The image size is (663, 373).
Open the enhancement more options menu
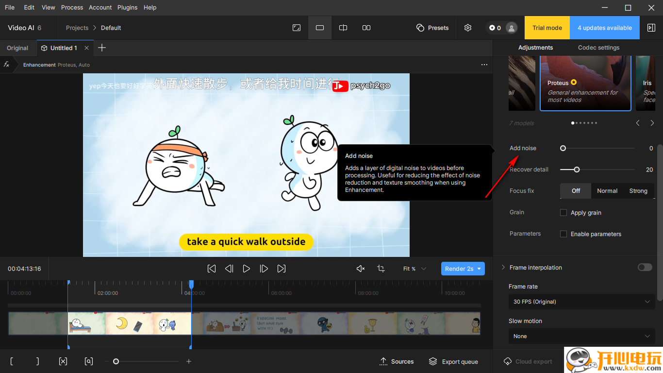(x=484, y=65)
